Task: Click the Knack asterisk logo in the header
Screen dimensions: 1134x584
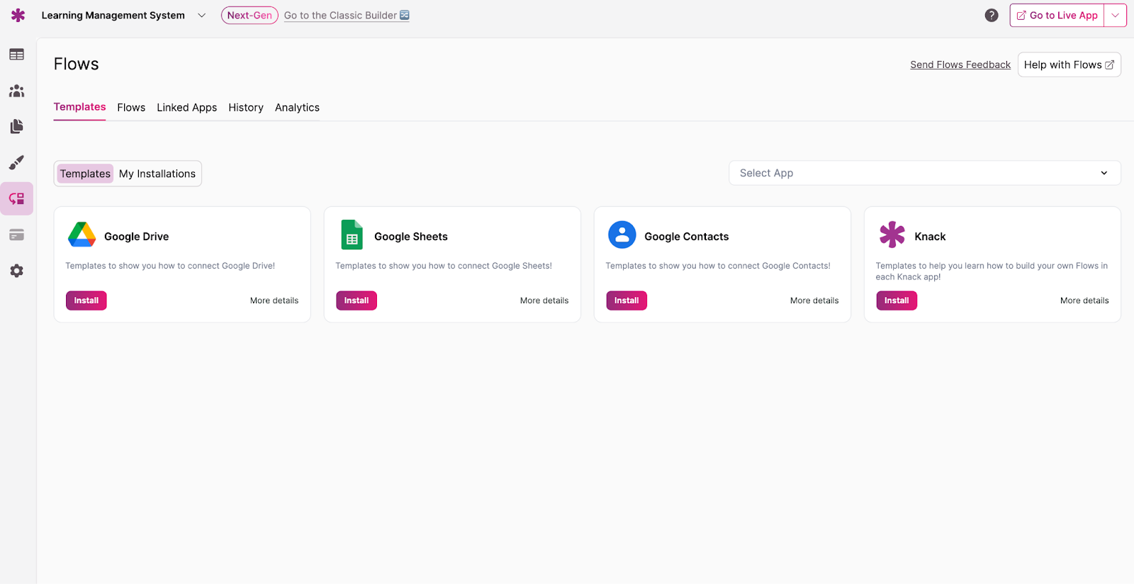Action: click(x=18, y=15)
